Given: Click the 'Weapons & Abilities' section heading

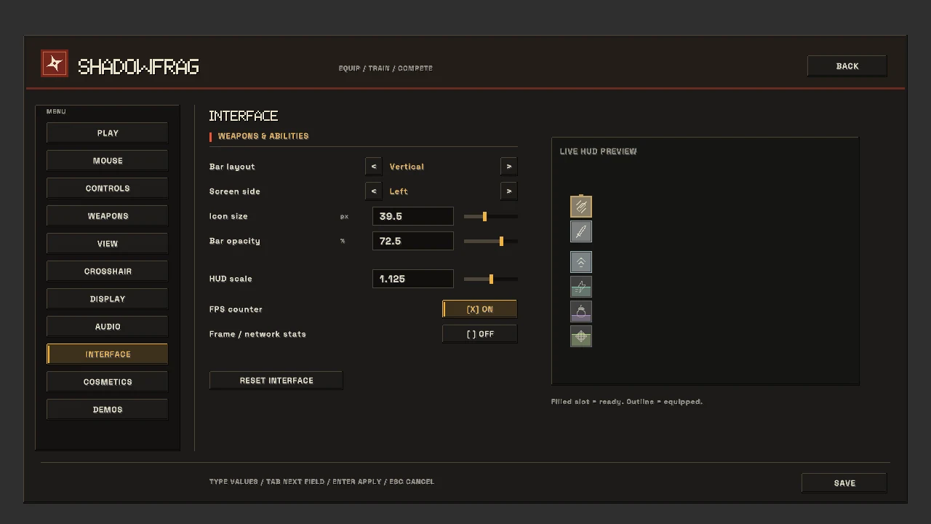Looking at the screenshot, I should (x=263, y=136).
